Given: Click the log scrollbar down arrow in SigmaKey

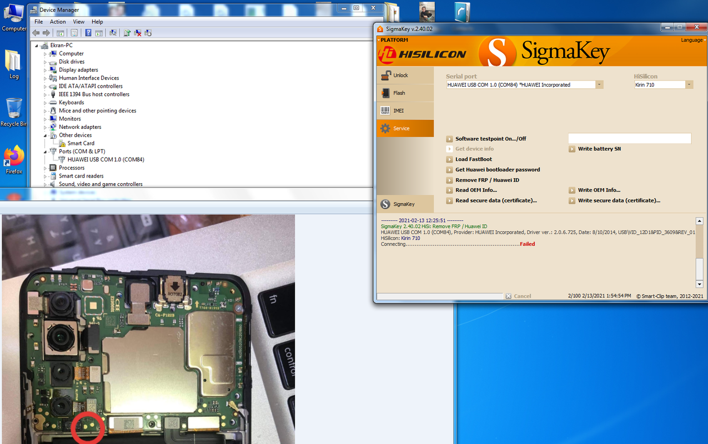Looking at the screenshot, I should click(700, 283).
